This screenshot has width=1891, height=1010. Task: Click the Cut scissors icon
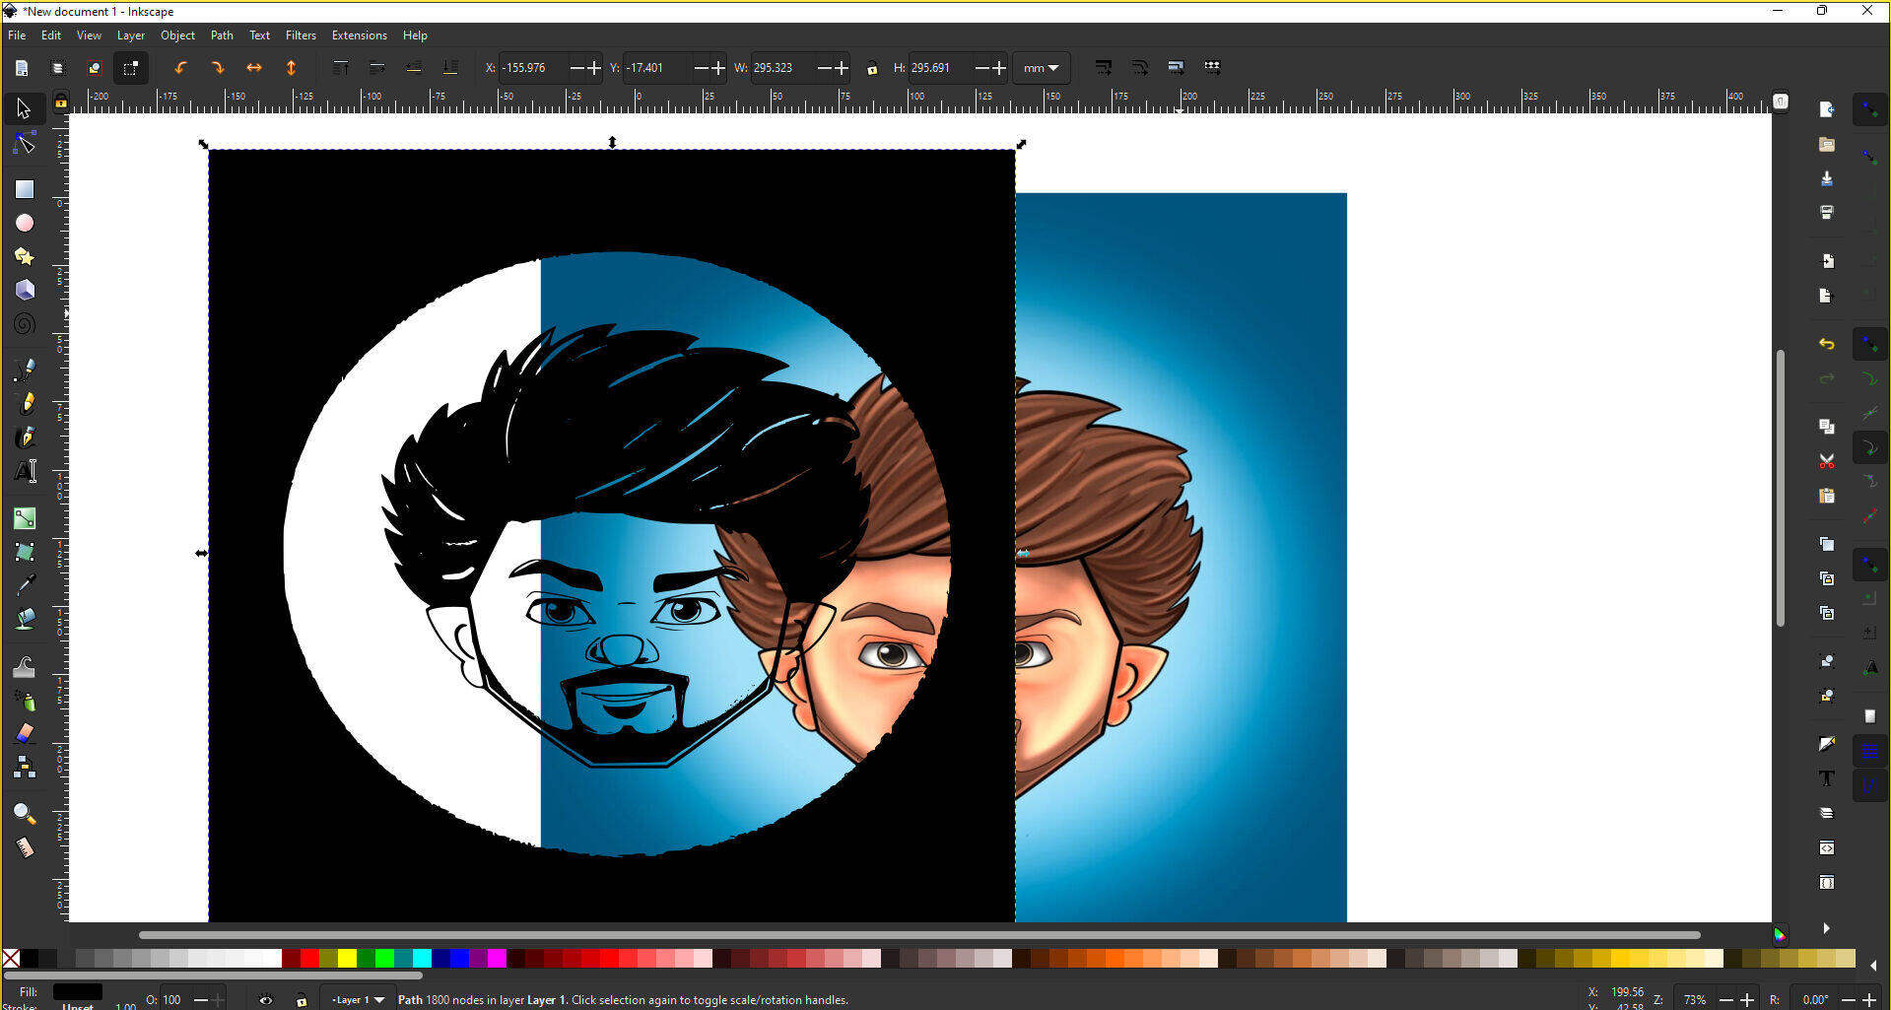click(1826, 461)
